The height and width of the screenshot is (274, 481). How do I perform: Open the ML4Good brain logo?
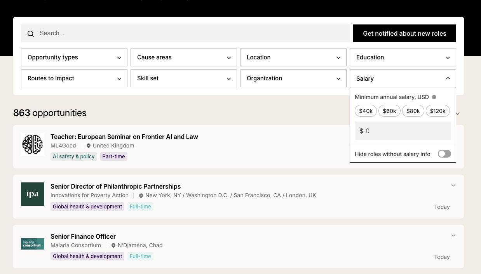pyautogui.click(x=33, y=144)
